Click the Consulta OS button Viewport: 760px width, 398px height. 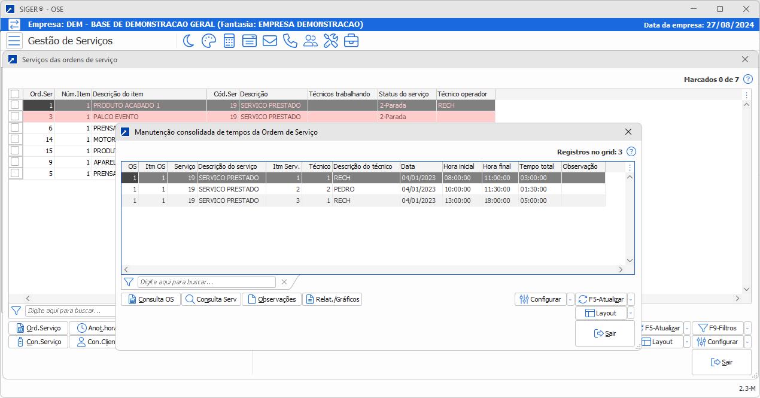coord(150,299)
